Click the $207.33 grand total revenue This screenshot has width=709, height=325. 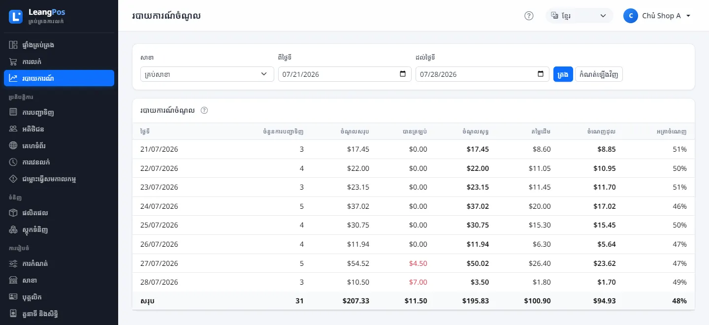click(x=356, y=301)
